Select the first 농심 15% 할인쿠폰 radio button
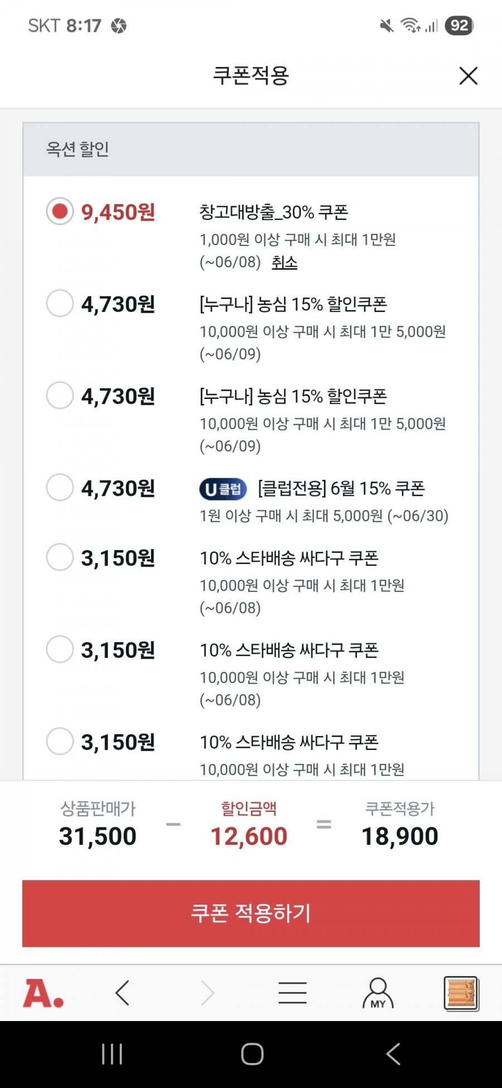This screenshot has width=502, height=1088. point(60,304)
